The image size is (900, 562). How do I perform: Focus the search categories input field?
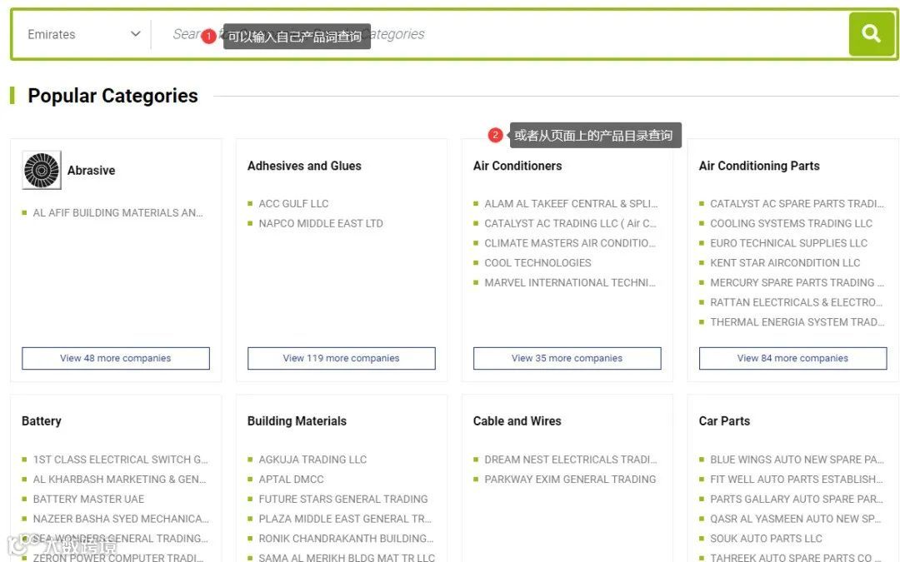(x=499, y=34)
